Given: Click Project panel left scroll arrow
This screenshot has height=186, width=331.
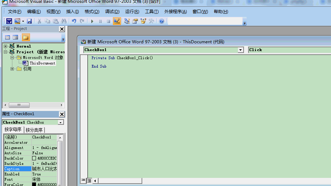Looking at the screenshot, I should (x=5, y=105).
